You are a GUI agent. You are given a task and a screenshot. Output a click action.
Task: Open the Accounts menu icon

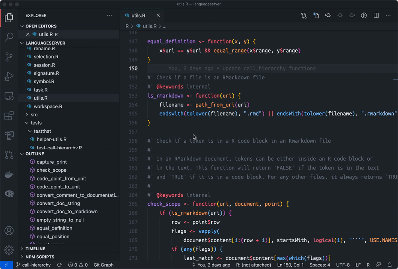tap(9, 231)
